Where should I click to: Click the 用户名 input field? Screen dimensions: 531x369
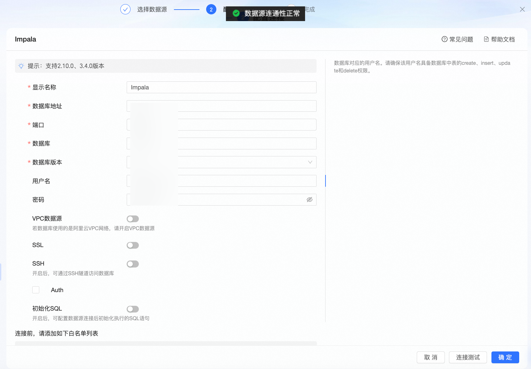pos(221,181)
